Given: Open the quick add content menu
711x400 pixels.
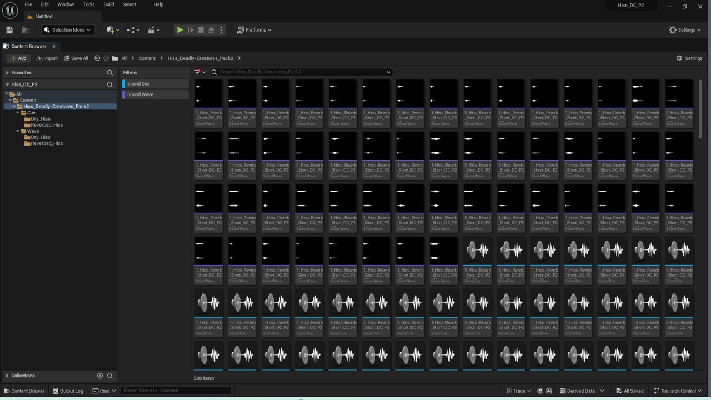Looking at the screenshot, I should point(113,30).
